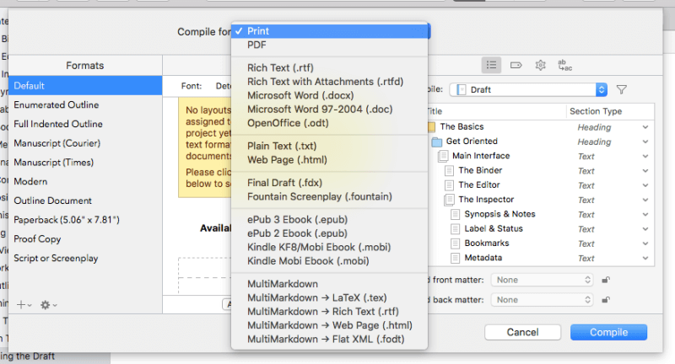This screenshot has width=675, height=364.
Task: Open the back matter None dropdown
Action: coord(542,299)
